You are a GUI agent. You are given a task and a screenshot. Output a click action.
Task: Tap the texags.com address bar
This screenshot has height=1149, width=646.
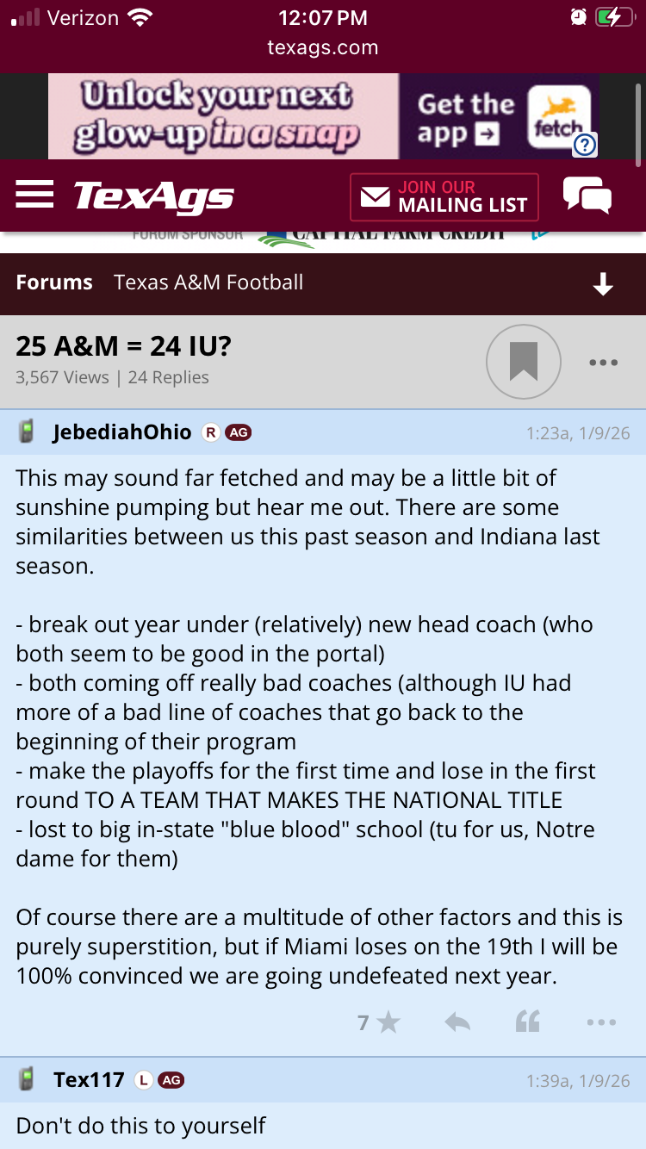coord(323,48)
